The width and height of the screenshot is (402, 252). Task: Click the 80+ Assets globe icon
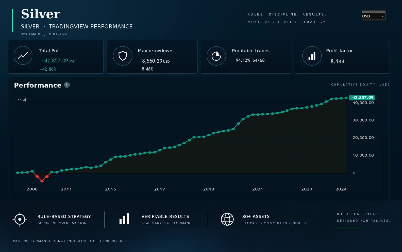pyautogui.click(x=227, y=219)
